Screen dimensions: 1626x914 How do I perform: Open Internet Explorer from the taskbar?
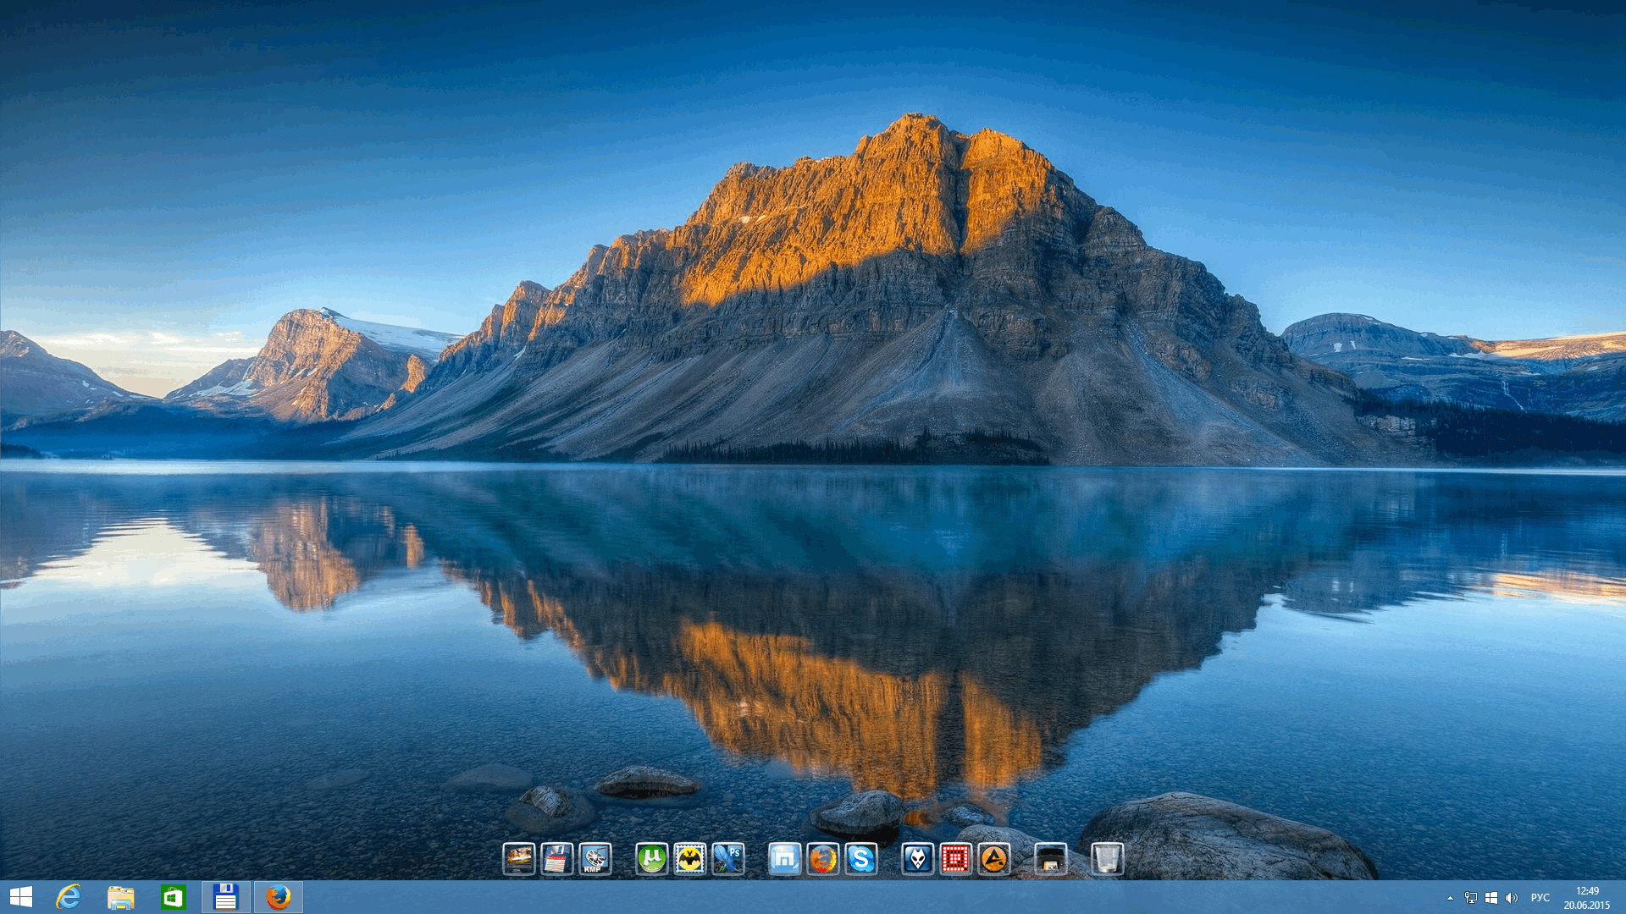(69, 897)
